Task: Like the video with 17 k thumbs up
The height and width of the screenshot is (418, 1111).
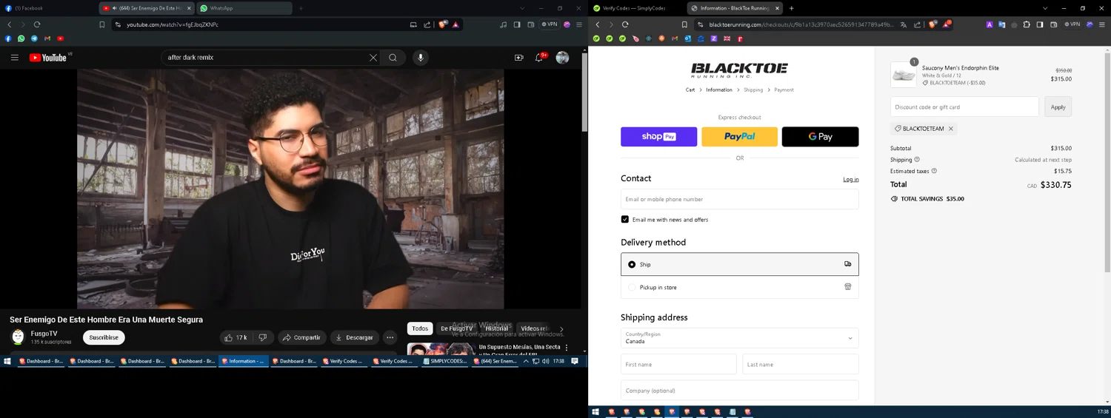Action: pos(236,337)
